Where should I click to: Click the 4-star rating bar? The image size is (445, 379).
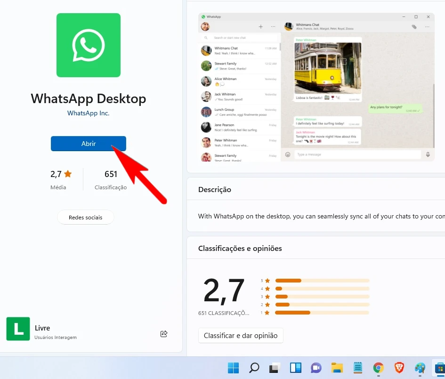(322, 289)
